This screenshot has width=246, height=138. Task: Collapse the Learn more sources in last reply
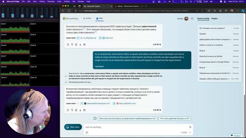pyautogui.click(x=78, y=103)
